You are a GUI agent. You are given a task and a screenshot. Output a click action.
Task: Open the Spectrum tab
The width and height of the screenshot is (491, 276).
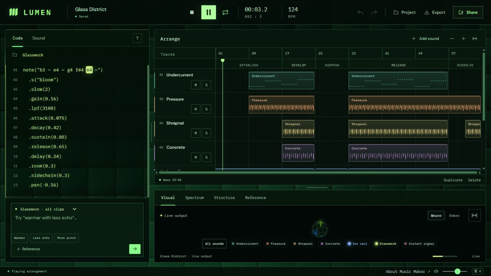(x=194, y=198)
